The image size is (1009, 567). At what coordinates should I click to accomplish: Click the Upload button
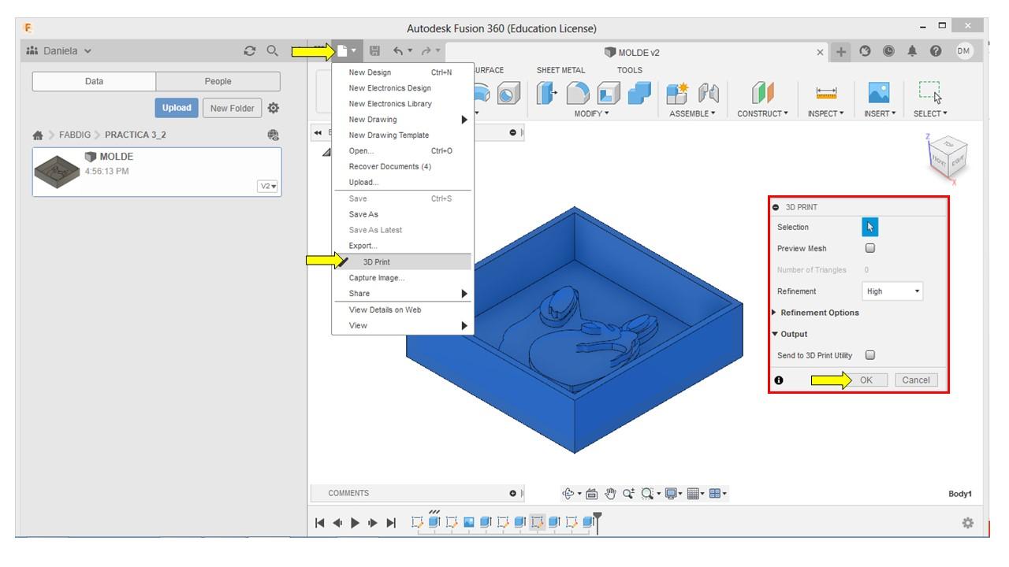pos(177,107)
